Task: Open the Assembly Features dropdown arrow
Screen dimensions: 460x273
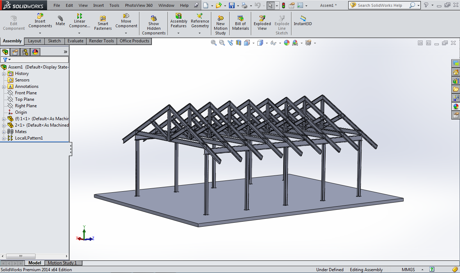Action: pyautogui.click(x=179, y=33)
